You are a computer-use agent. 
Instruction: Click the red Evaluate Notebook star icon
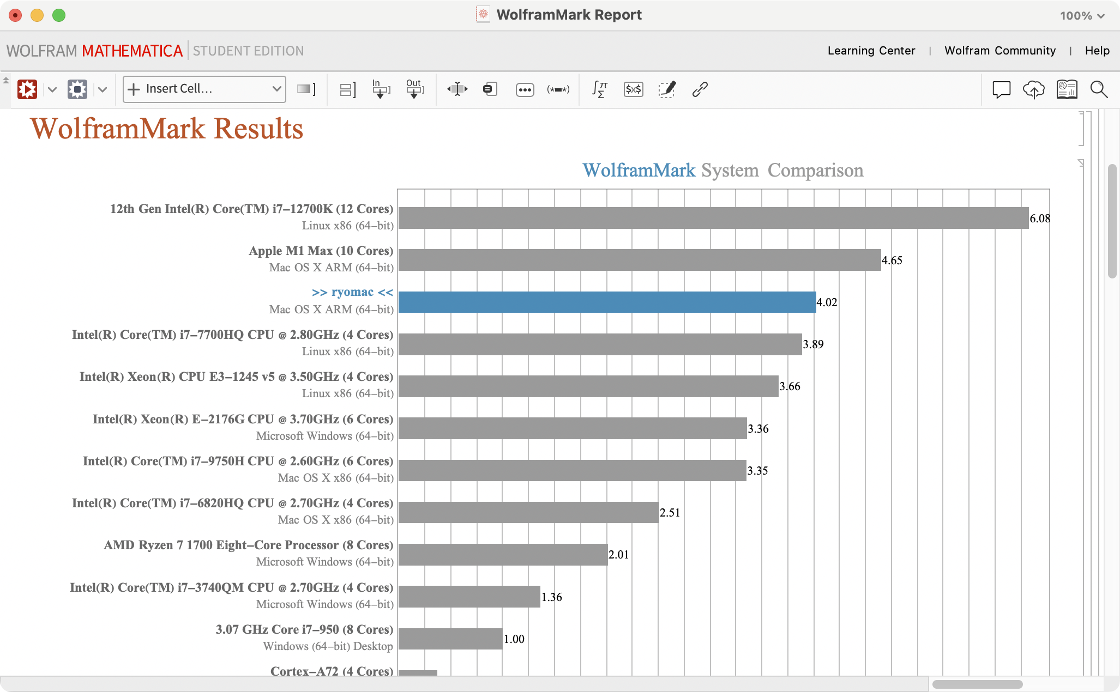tap(27, 89)
